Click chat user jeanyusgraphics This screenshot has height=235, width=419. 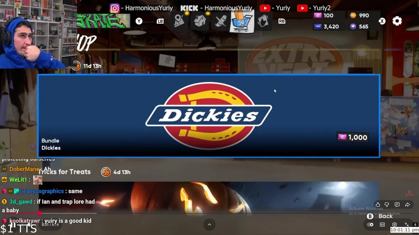(x=43, y=191)
